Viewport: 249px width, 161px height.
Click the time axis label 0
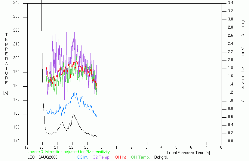click(x=101, y=147)
